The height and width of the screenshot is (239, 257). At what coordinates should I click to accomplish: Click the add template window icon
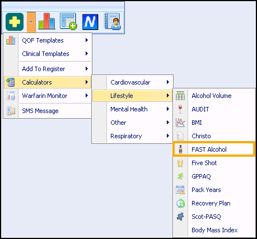68,21
